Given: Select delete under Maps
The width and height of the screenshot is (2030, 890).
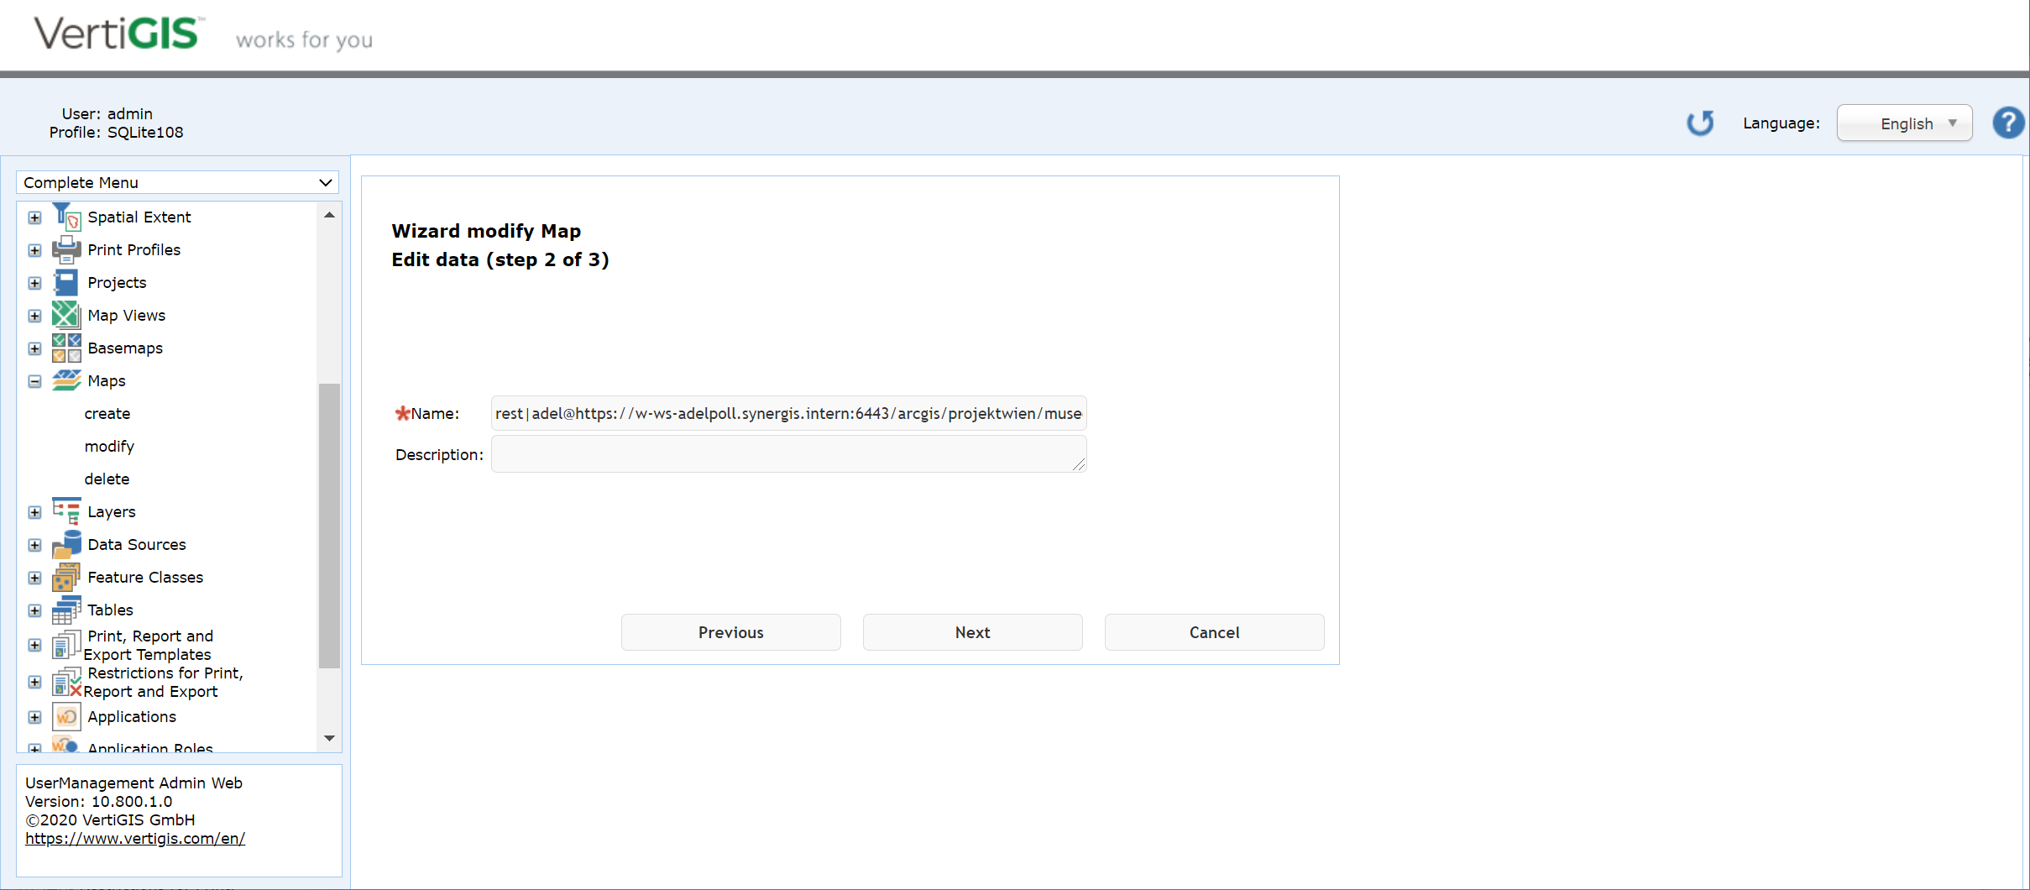Looking at the screenshot, I should [107, 479].
